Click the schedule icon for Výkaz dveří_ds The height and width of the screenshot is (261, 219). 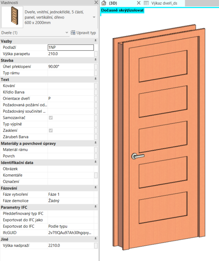pos(146,3)
